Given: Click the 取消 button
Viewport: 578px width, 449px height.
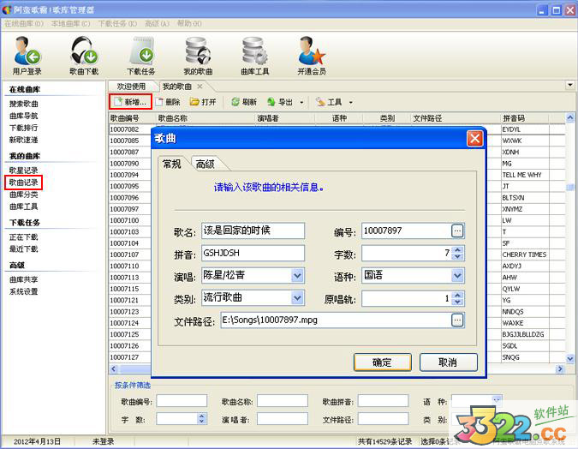Looking at the screenshot, I should [x=448, y=362].
